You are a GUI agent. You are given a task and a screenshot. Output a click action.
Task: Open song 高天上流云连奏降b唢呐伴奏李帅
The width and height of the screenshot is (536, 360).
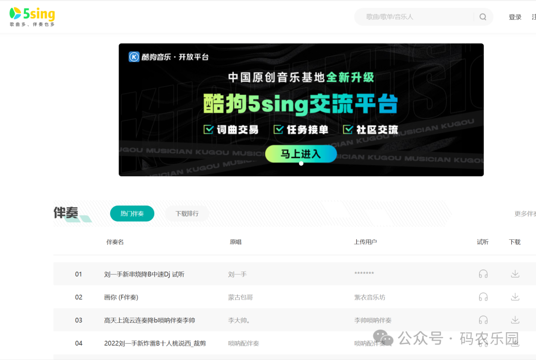[149, 320]
